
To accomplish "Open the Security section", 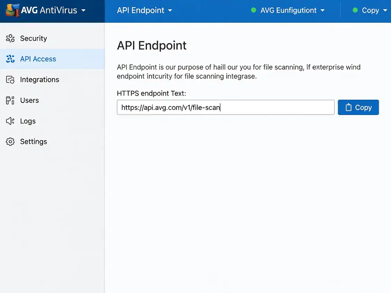I will [52, 38].
